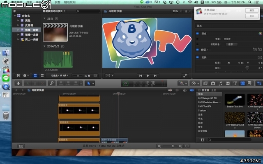Select the arrow Select tool
This screenshot has height=164, width=263.
(88, 83)
